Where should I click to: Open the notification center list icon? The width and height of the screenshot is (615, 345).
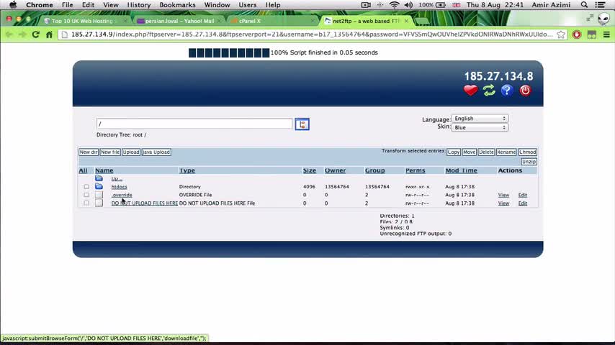[x=600, y=5]
